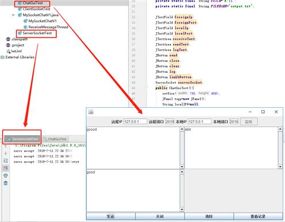285x222 pixels.
Task: Open the ReceiveMessageThread class
Action: 46,27
